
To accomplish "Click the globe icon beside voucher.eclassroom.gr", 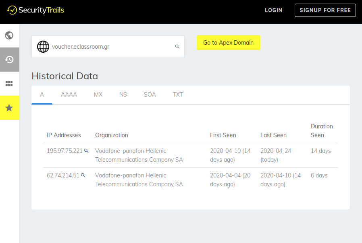I will [x=43, y=47].
